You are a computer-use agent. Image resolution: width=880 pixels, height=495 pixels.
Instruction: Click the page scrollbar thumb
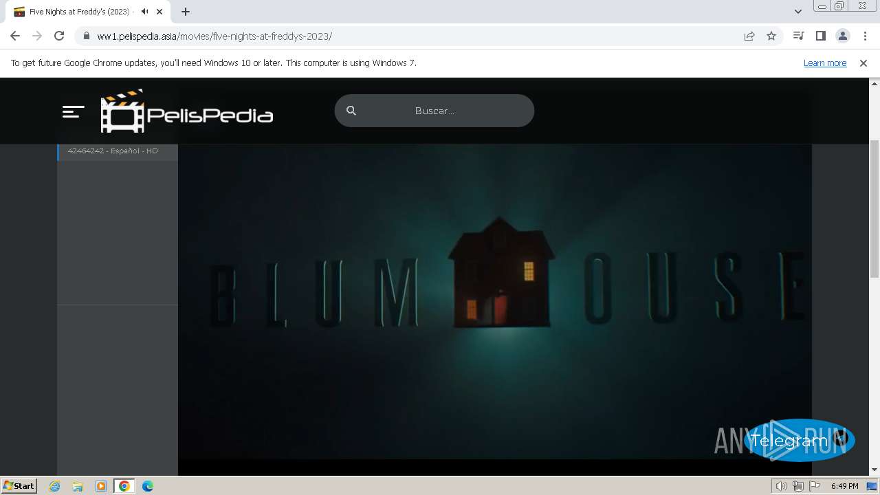pos(874,209)
